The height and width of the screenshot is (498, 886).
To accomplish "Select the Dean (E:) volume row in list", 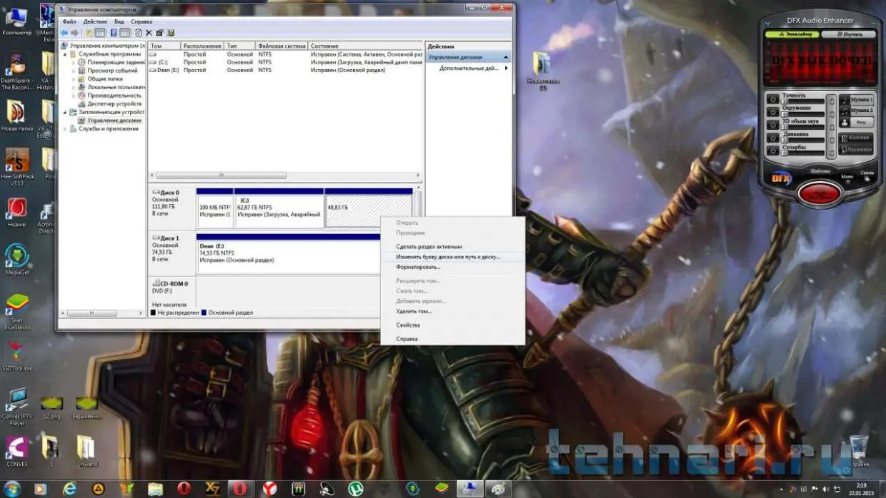I will click(169, 70).
